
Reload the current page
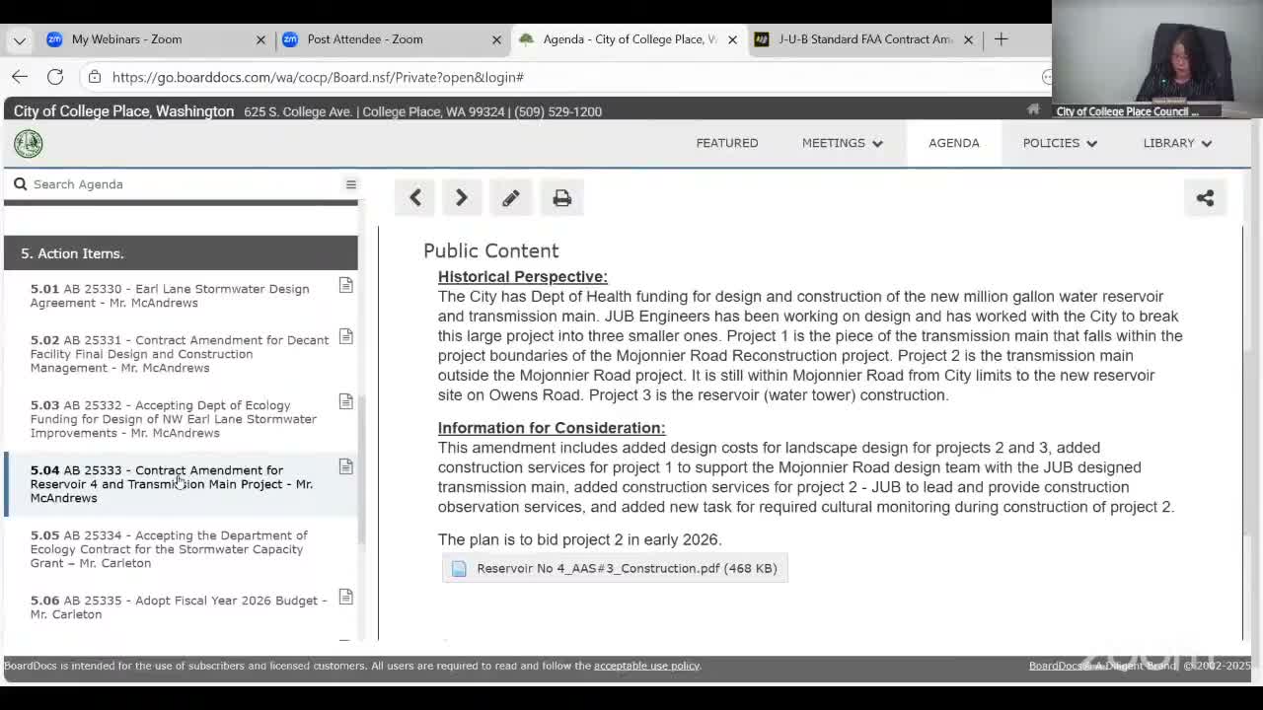point(55,77)
